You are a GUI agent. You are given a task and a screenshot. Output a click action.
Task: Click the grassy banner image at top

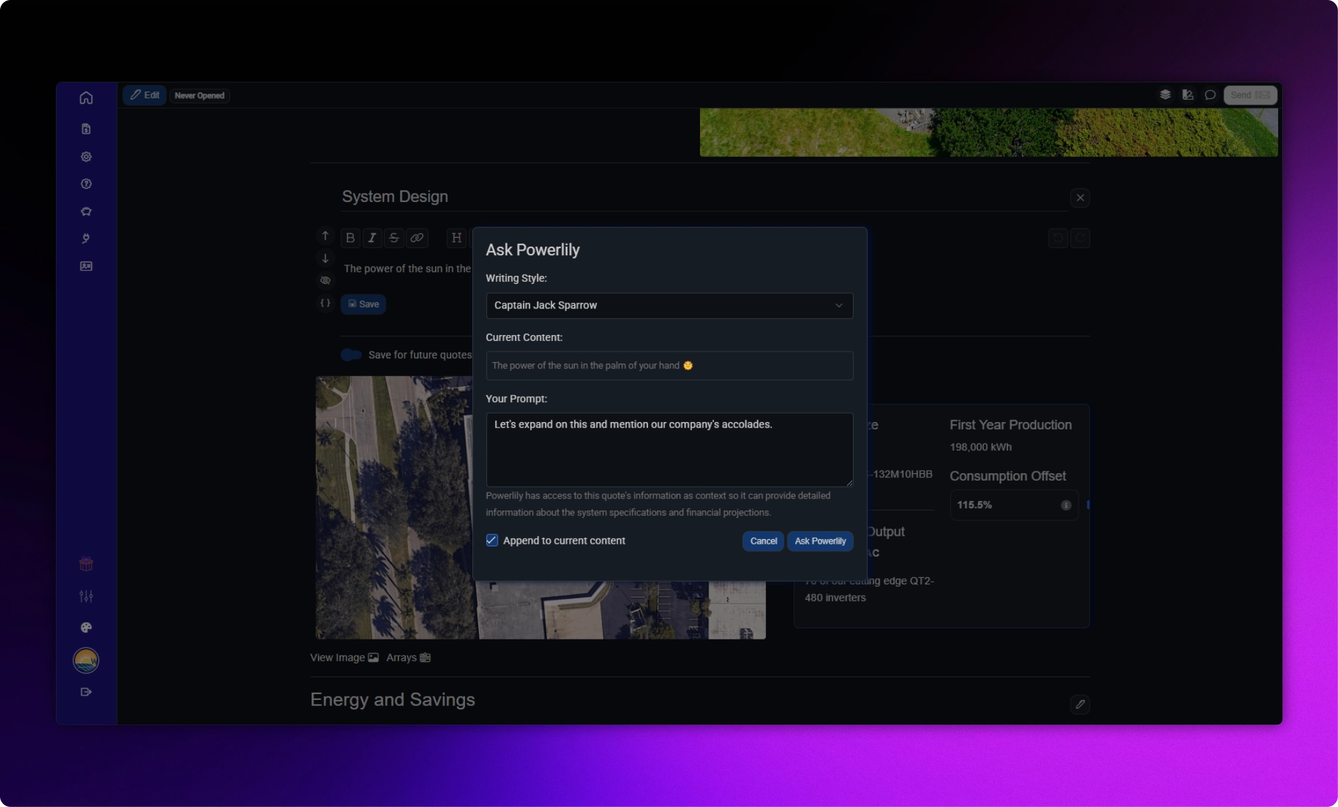tap(988, 132)
